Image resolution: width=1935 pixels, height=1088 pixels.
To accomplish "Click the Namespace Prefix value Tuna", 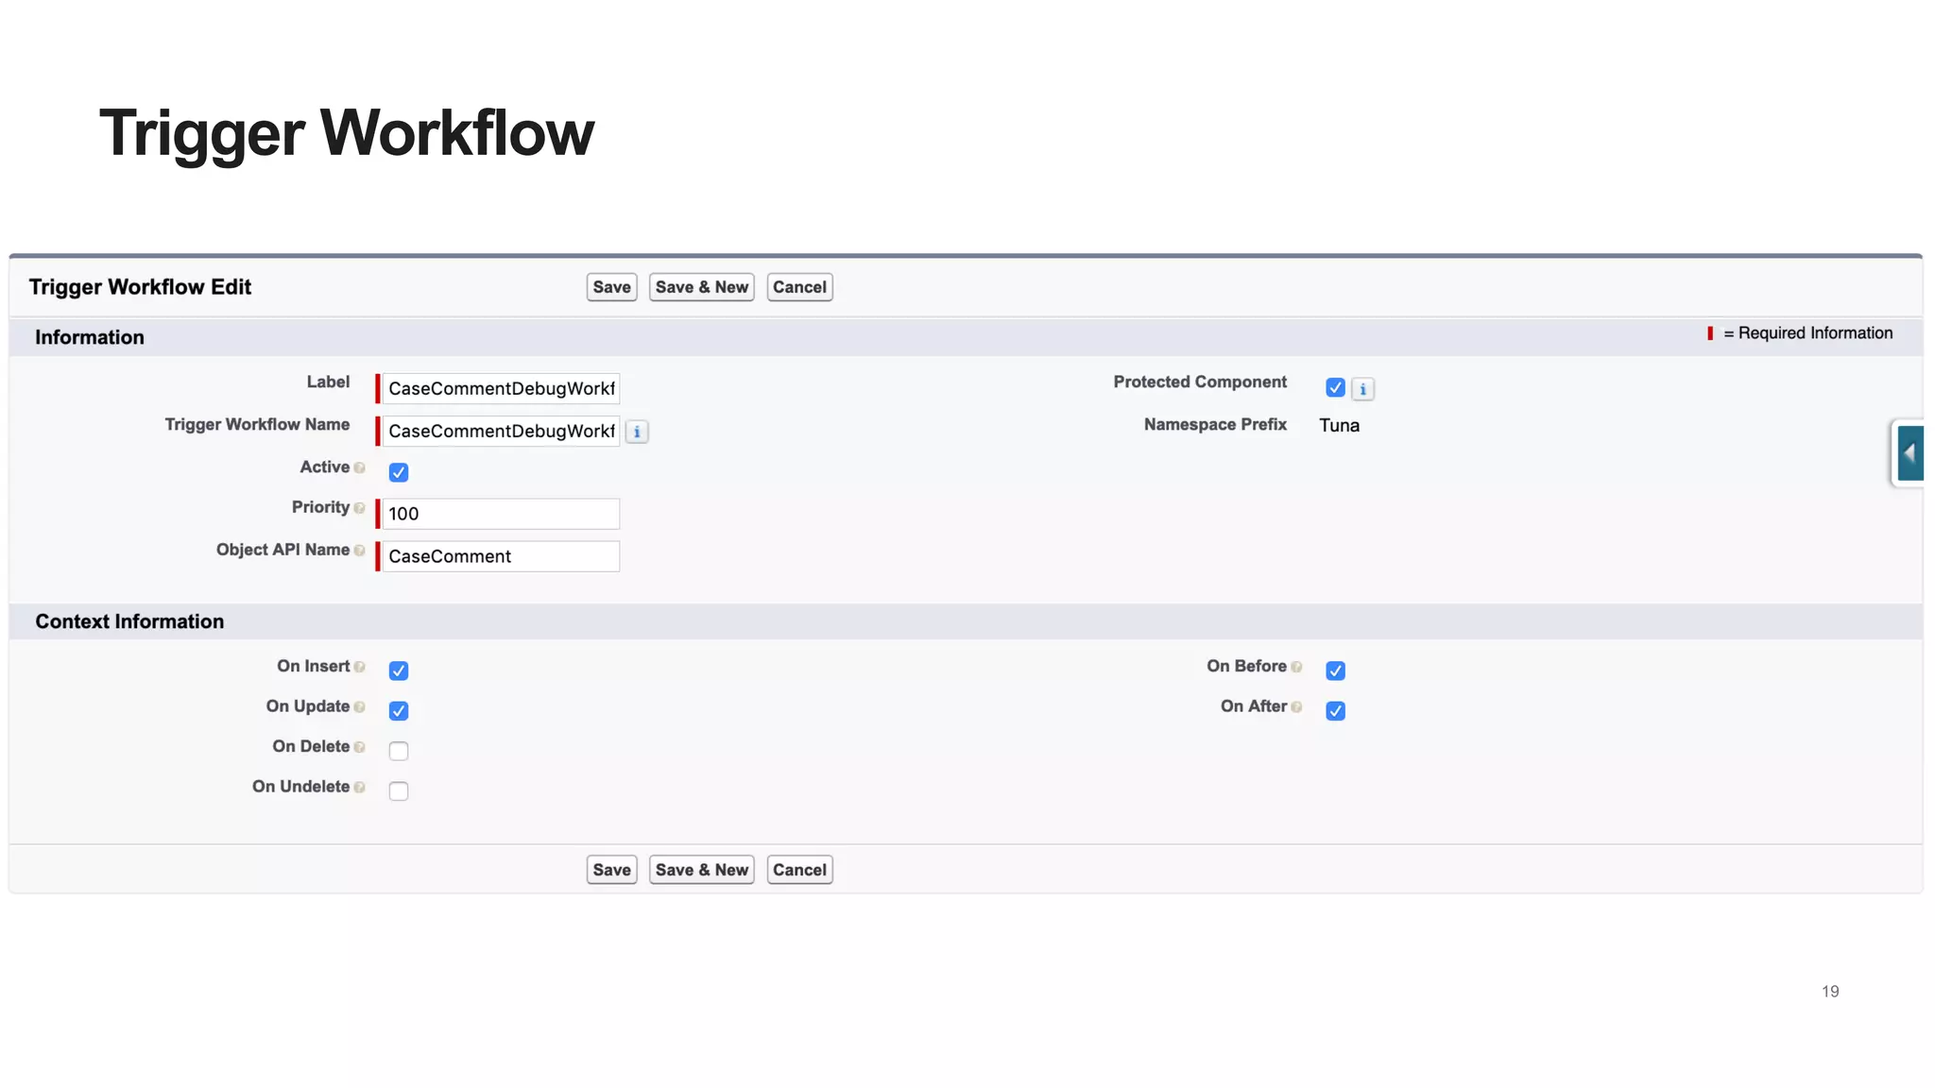I will (1339, 425).
